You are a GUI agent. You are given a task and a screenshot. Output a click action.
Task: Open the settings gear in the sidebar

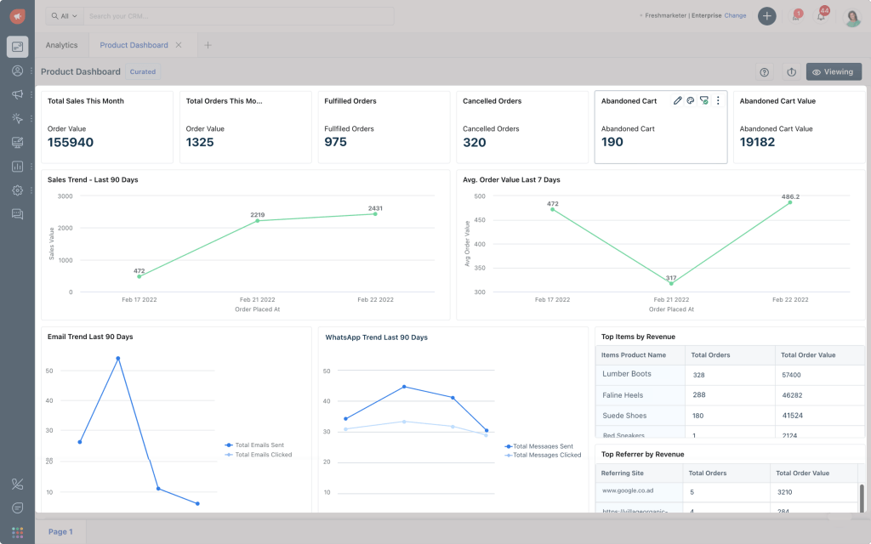pos(17,190)
